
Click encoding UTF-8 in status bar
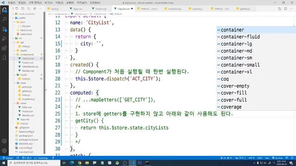[x=251, y=158]
